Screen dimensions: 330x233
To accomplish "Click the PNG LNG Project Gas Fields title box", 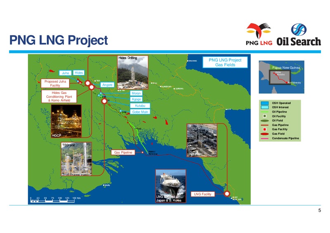I will pos(225,63).
